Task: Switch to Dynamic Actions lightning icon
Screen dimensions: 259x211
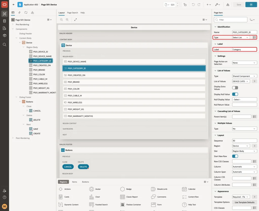Action: point(19,12)
